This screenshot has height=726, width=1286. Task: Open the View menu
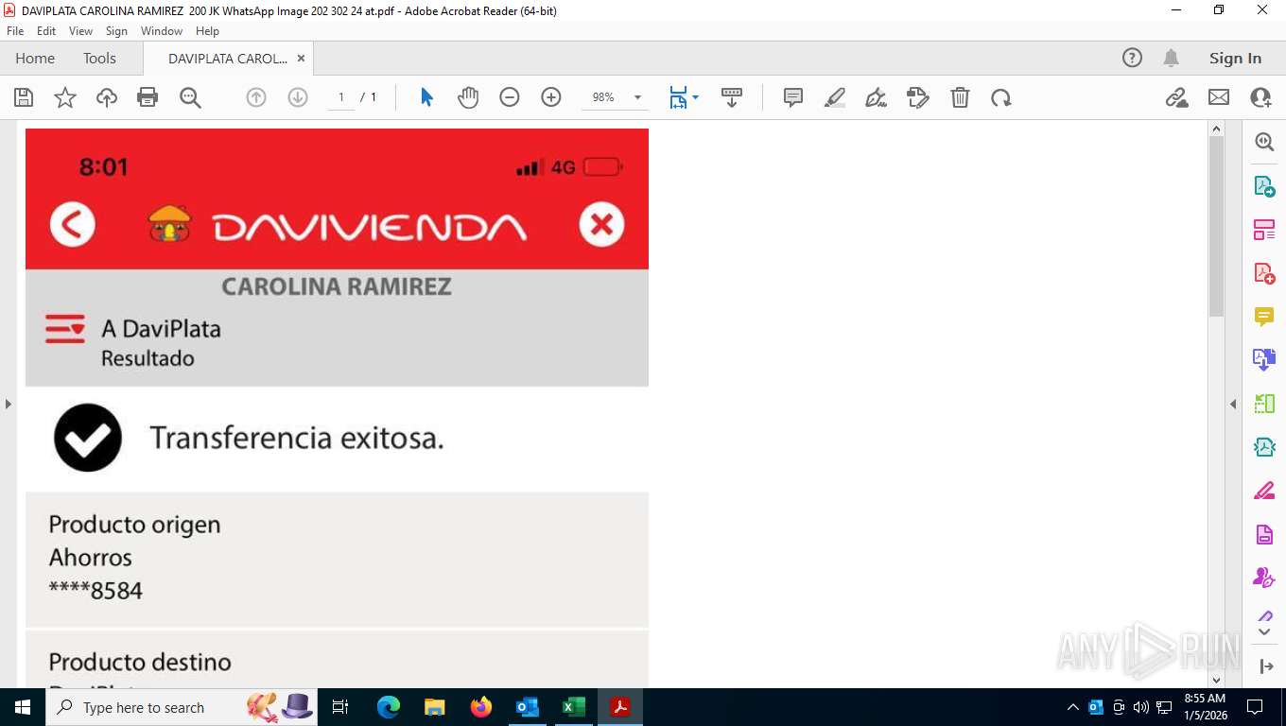[80, 31]
